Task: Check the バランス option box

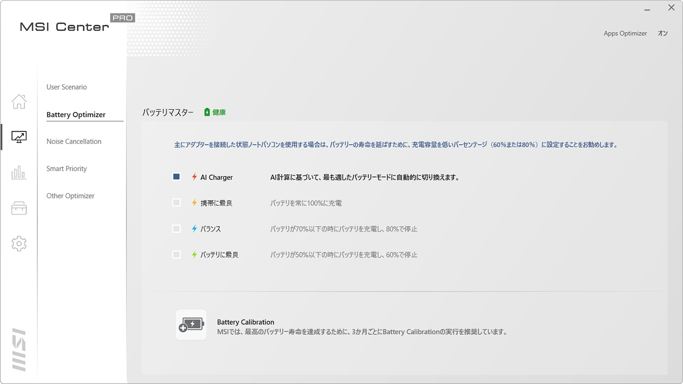Action: (177, 229)
